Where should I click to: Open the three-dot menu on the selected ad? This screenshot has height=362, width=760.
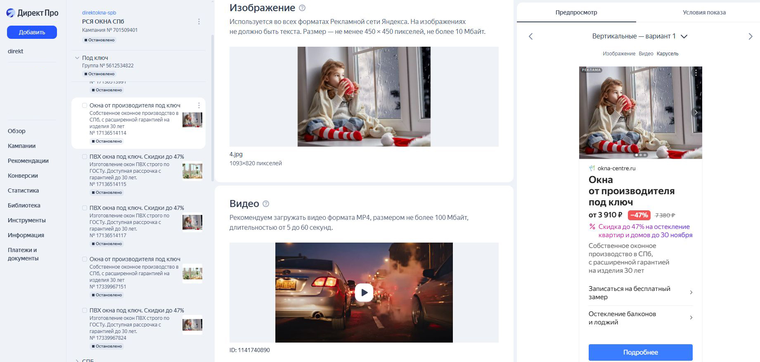point(199,105)
